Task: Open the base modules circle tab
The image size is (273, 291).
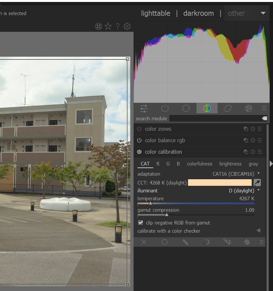Action: tap(186, 108)
